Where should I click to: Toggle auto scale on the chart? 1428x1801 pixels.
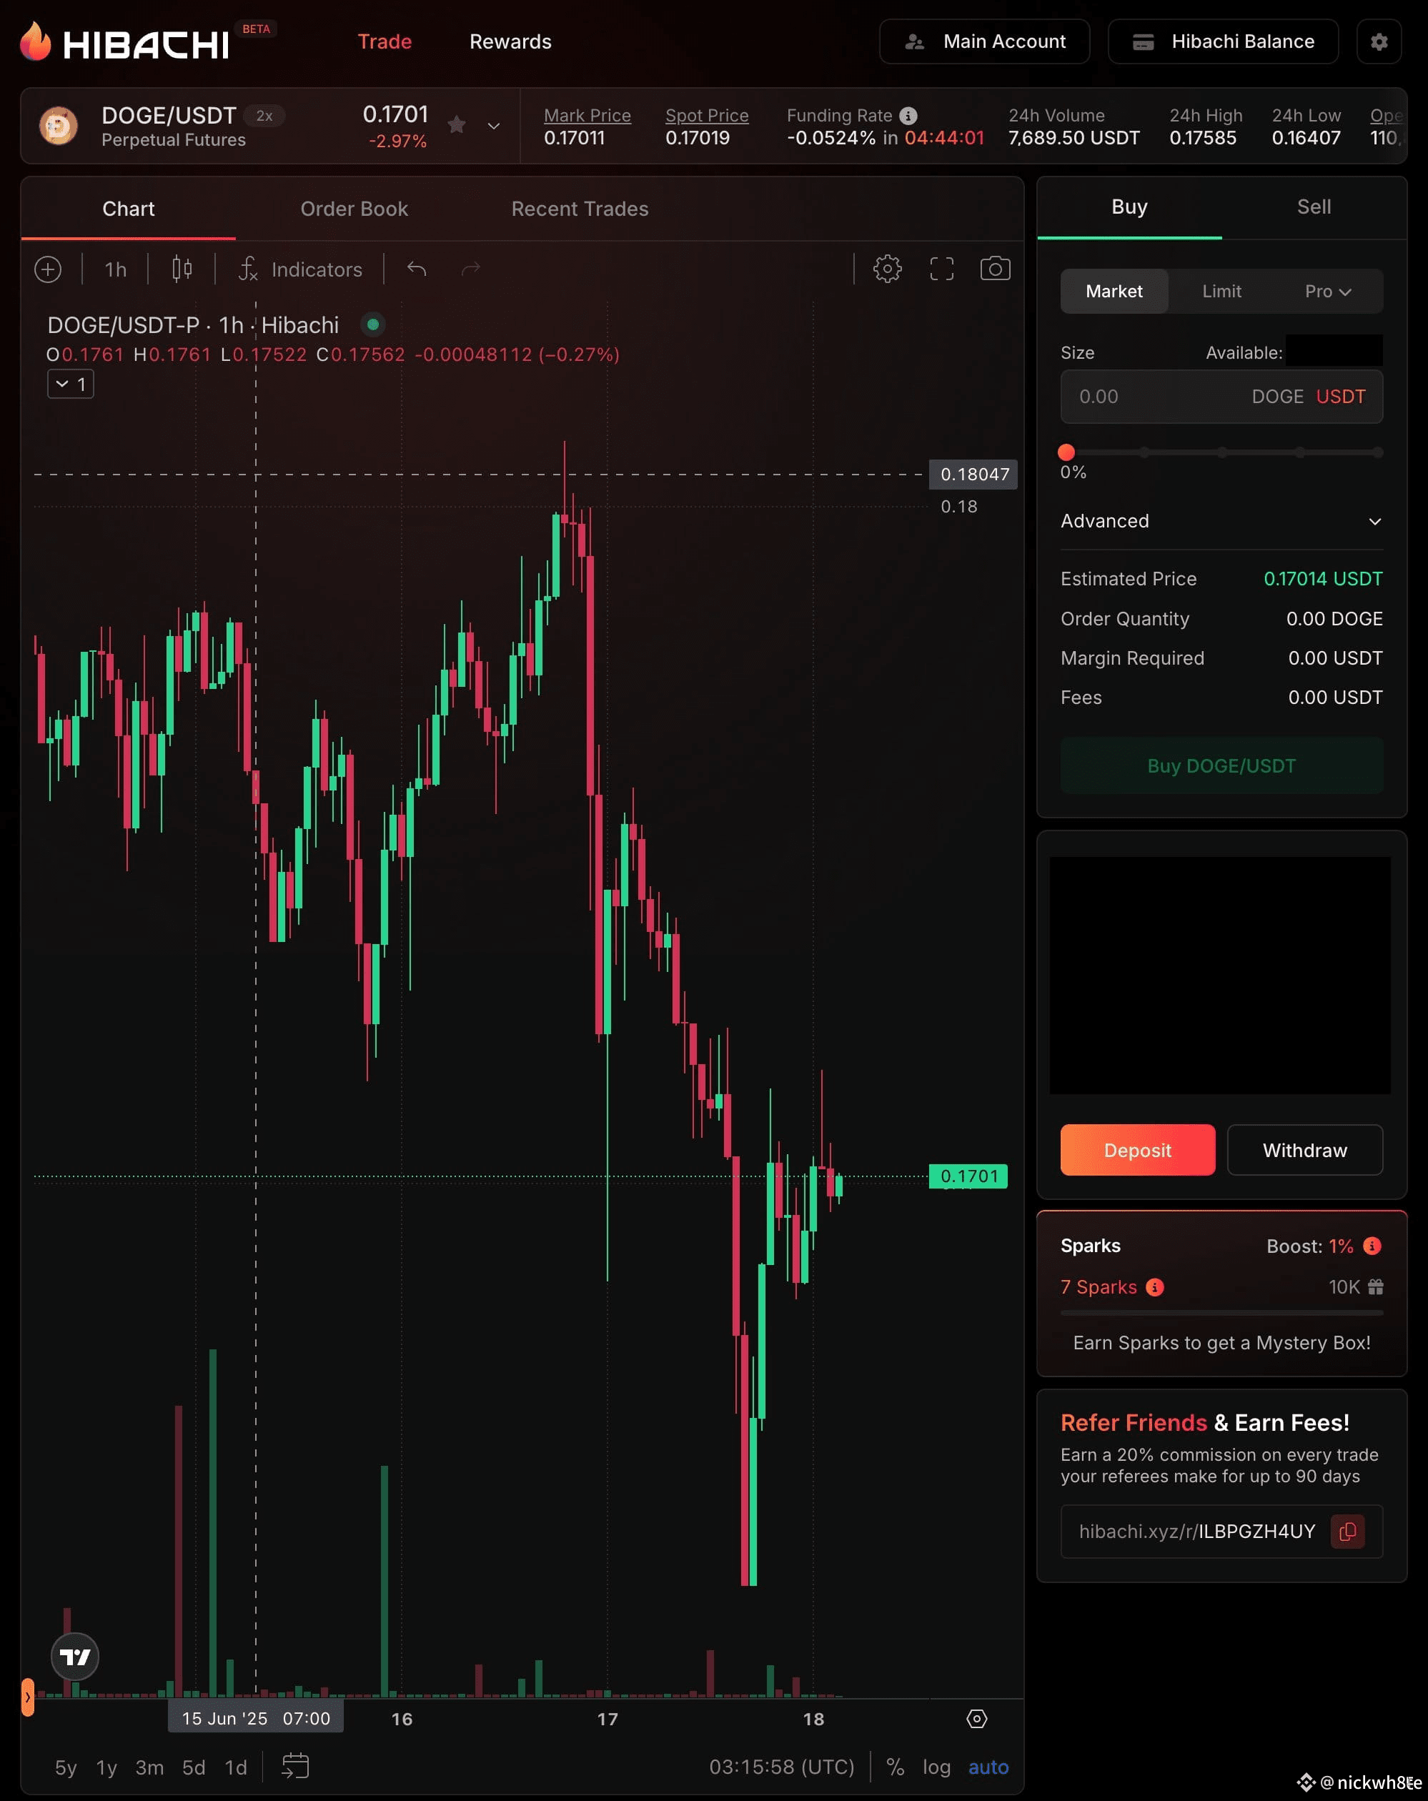[988, 1767]
